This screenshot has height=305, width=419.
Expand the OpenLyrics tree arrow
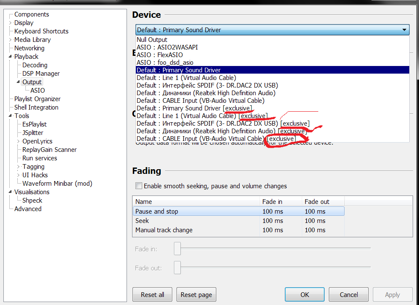[19, 141]
